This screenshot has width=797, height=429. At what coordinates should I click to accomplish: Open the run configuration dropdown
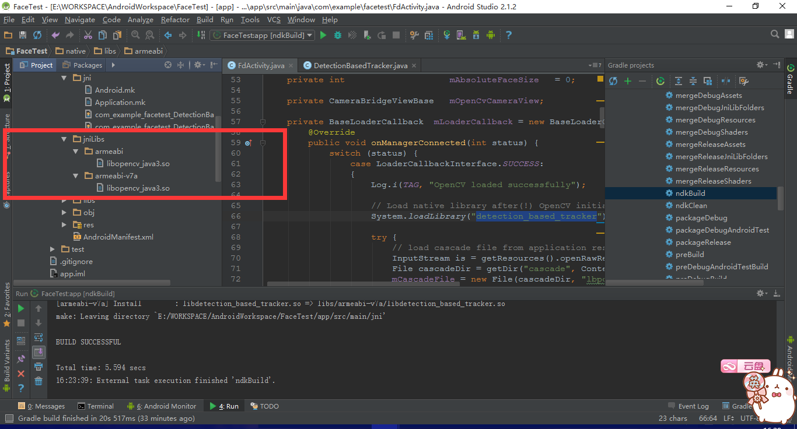pyautogui.click(x=263, y=35)
